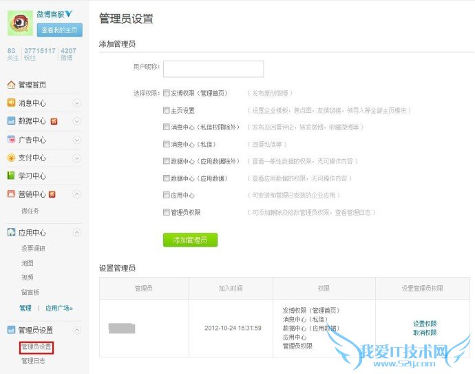The height and width of the screenshot is (374, 475).
Task: Open 微任务 submenu item
Action: coord(30,211)
